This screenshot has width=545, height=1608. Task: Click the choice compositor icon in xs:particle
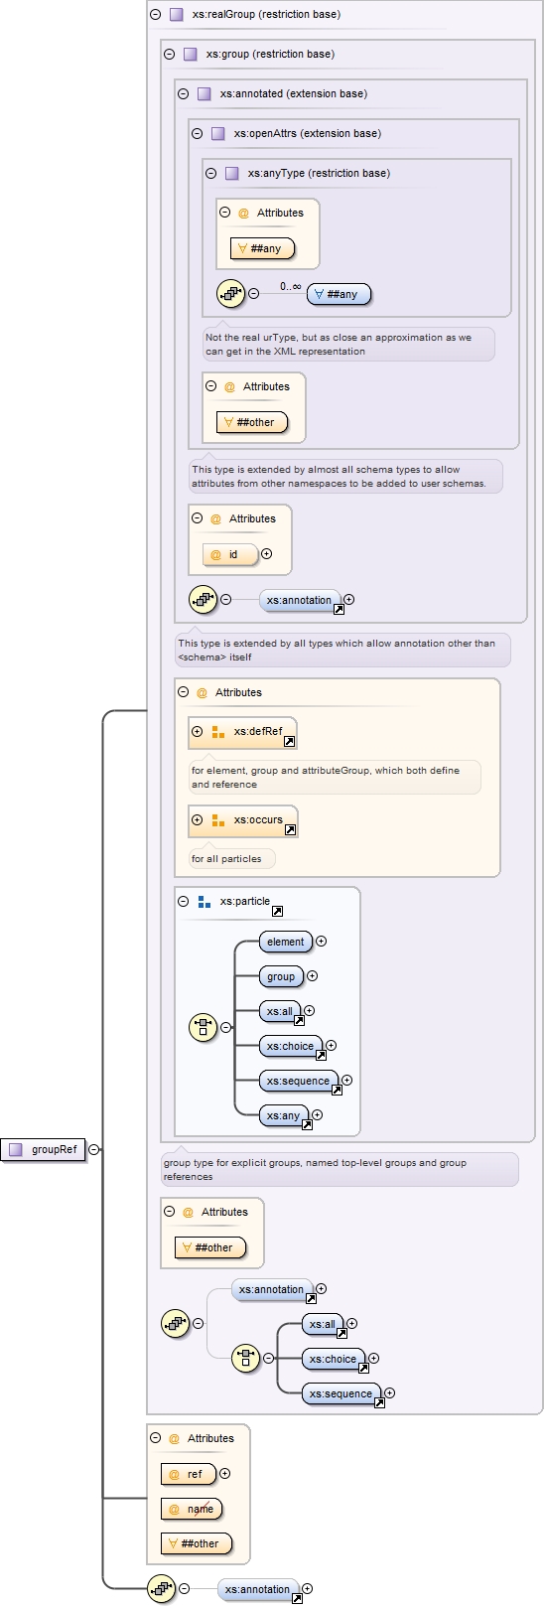(x=203, y=1028)
